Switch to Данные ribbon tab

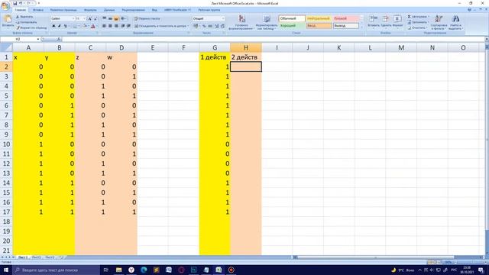click(108, 10)
